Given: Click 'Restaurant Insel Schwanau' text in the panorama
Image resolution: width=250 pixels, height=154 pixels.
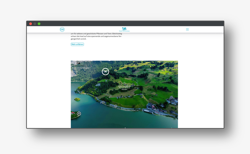Looking at the screenshot, I should click(x=80, y=68).
